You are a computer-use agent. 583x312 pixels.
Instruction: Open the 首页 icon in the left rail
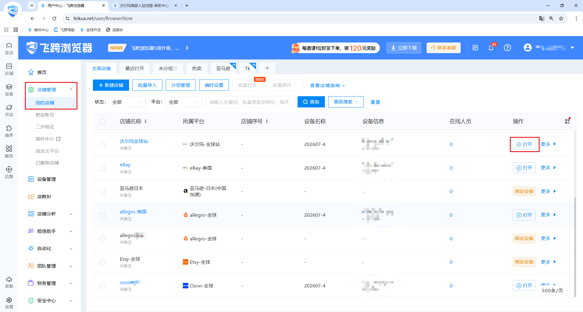9,48
